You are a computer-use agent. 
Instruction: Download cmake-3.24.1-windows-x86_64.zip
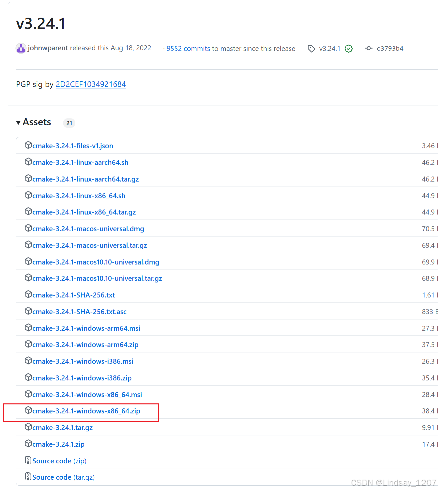coord(86,411)
